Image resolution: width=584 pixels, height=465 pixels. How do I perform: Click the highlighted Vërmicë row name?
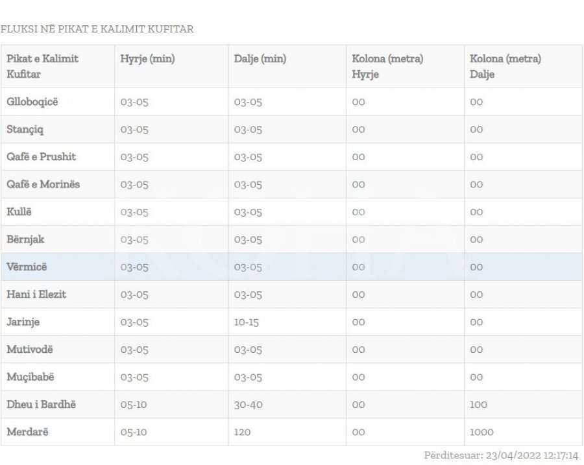[27, 267]
